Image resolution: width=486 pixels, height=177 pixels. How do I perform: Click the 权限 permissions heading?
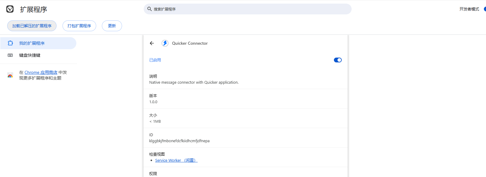tap(153, 174)
